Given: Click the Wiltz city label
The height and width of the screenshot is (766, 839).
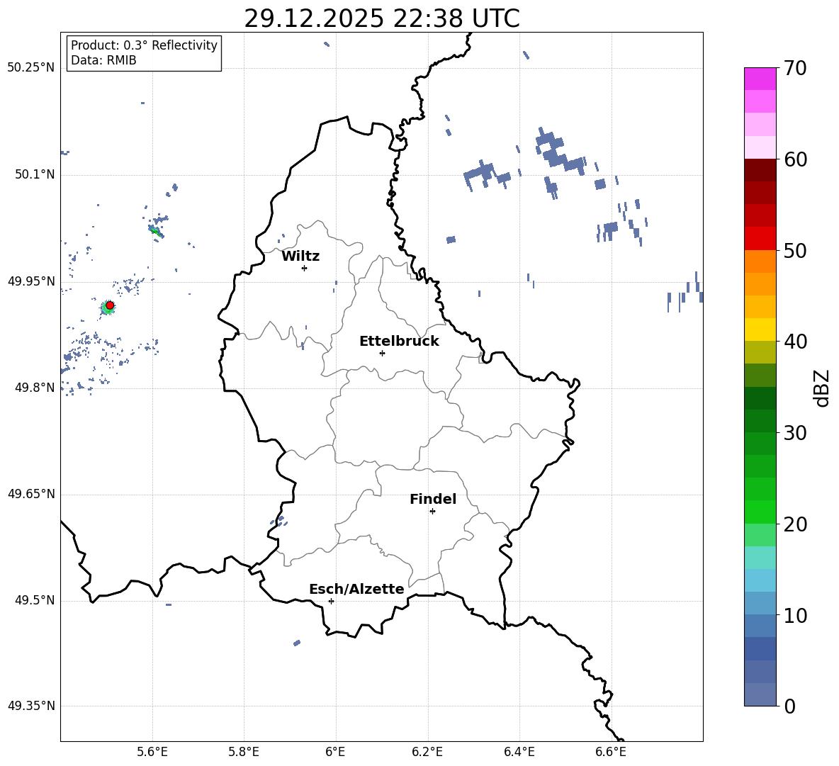Looking at the screenshot, I should click(x=300, y=257).
